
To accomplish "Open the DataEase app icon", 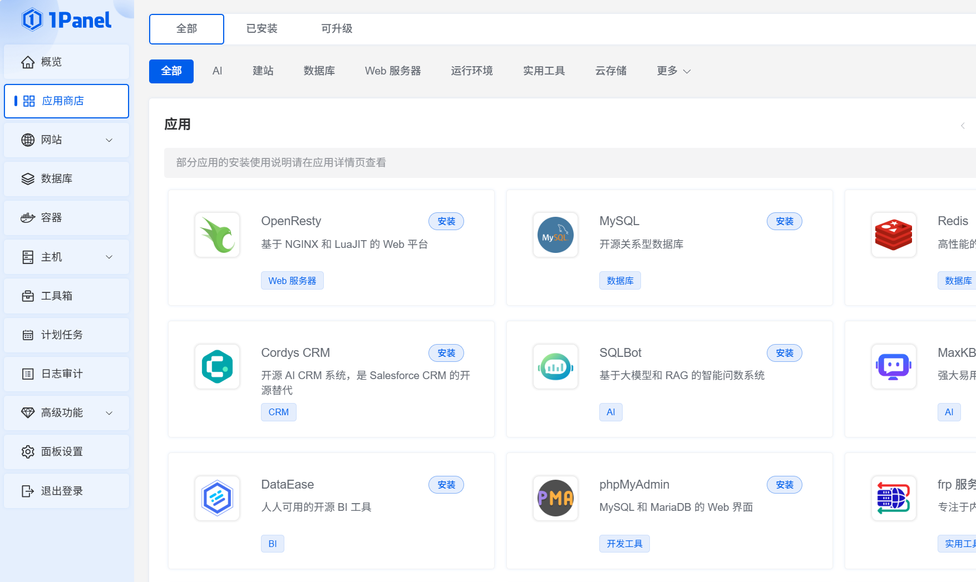I will [x=217, y=498].
